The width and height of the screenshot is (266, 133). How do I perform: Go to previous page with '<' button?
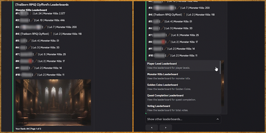[152, 128]
